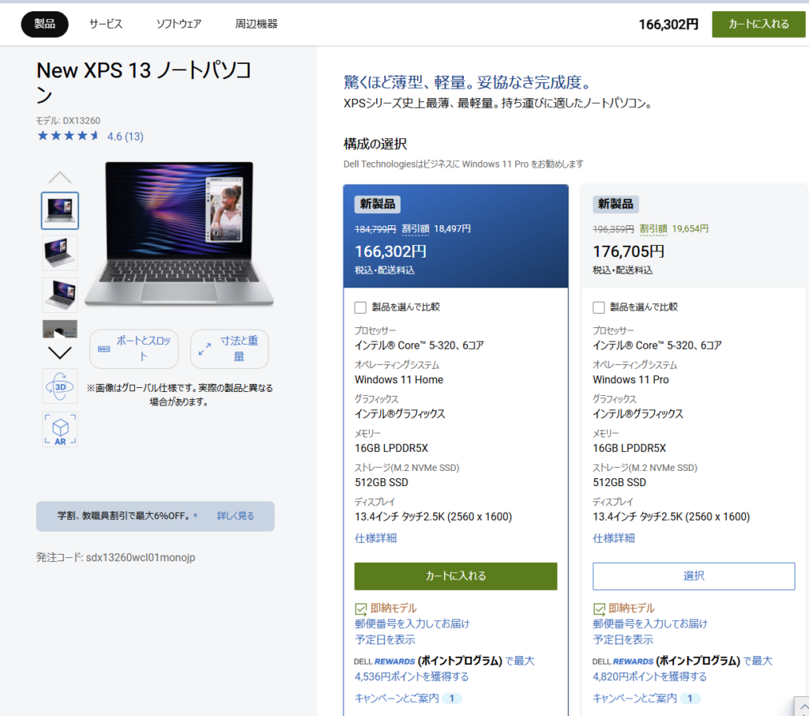Click 選択 for the 176,705円 configuration
The height and width of the screenshot is (716, 809).
(694, 576)
